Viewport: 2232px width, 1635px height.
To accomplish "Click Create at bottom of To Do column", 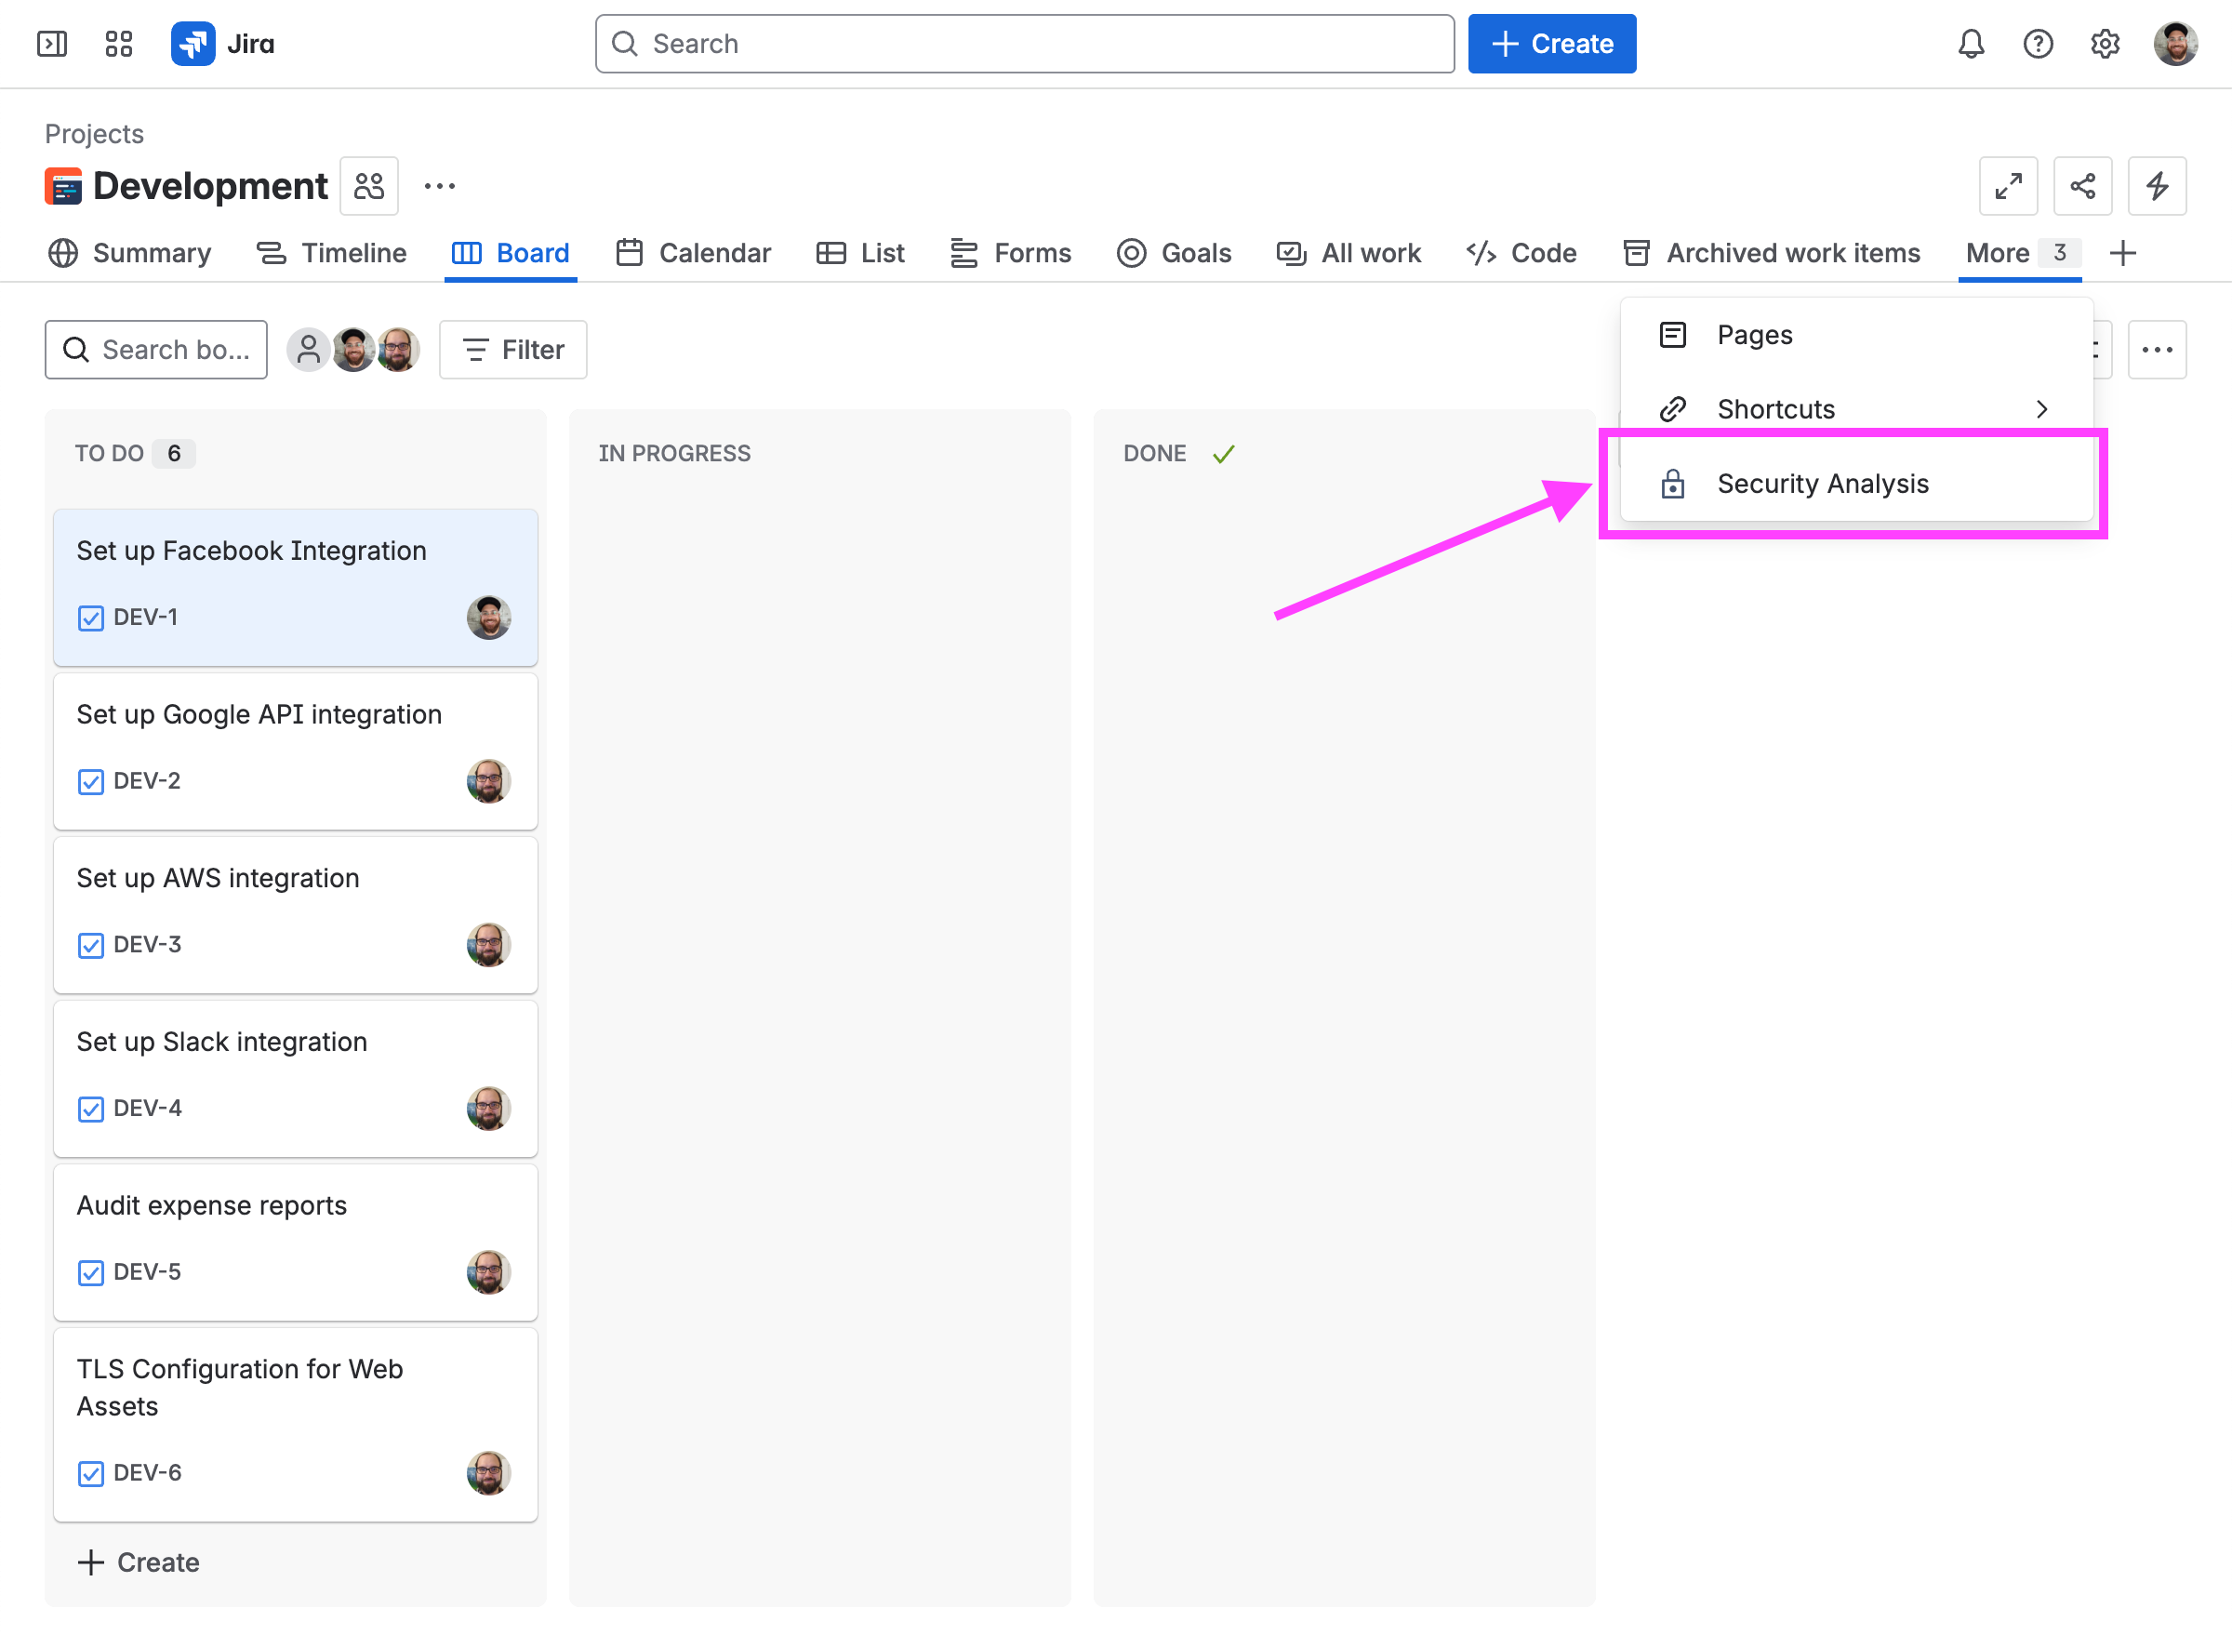I will tap(139, 1562).
